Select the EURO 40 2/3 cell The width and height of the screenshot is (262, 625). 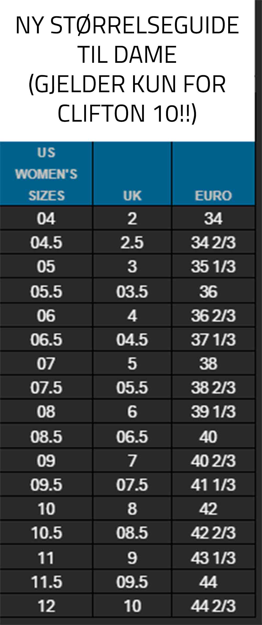(214, 461)
